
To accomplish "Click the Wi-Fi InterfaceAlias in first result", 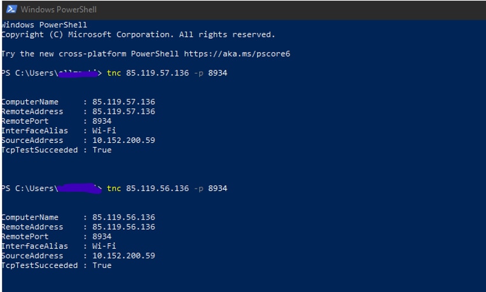I will pos(104,131).
